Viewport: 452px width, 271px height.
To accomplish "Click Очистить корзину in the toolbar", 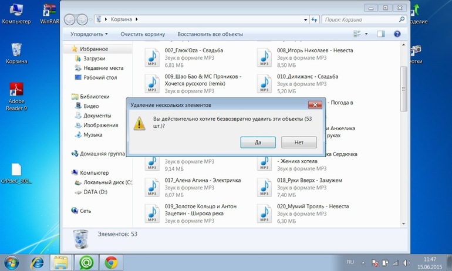I will tap(143, 34).
